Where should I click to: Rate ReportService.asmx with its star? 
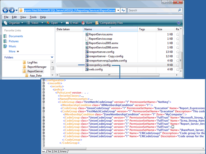pyautogui.click(x=177, y=34)
